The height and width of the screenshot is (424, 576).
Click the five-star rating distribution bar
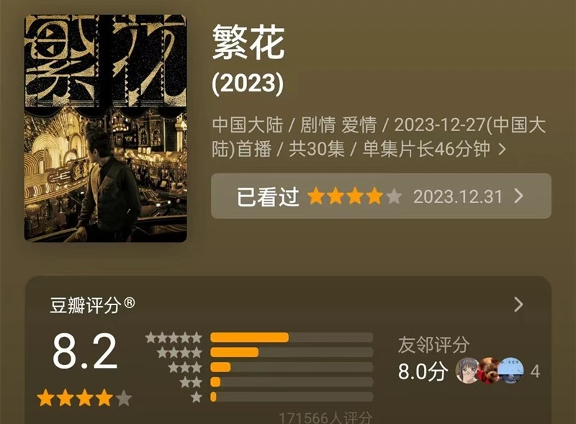(292, 338)
